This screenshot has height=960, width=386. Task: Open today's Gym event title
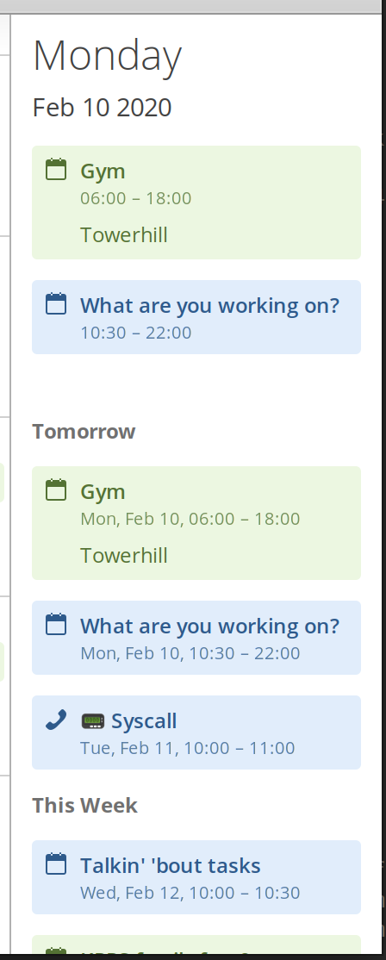pyautogui.click(x=103, y=171)
